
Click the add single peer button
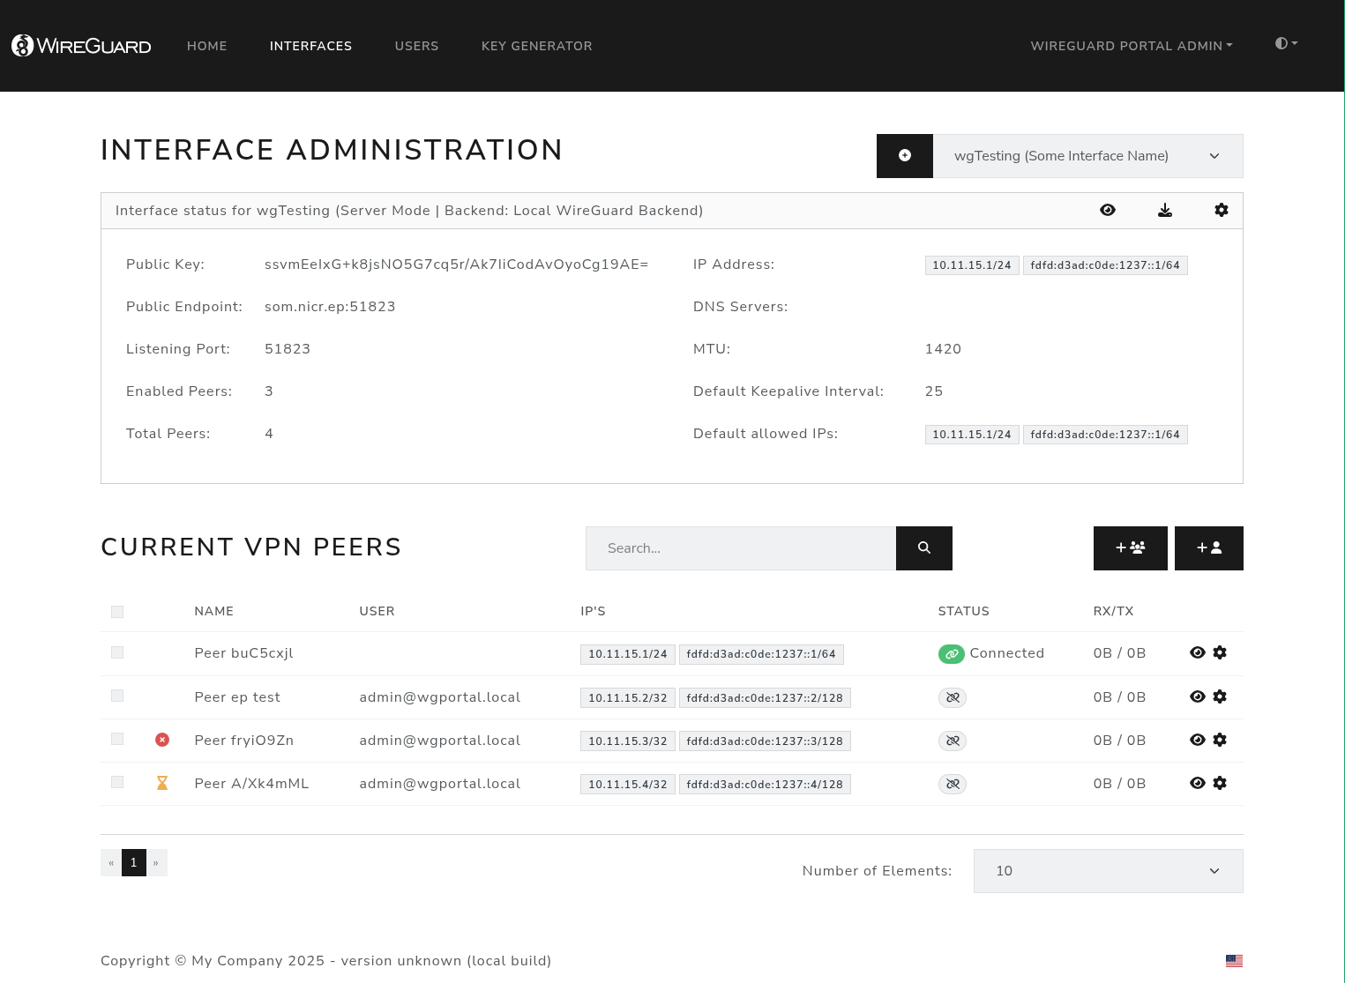[x=1208, y=548]
